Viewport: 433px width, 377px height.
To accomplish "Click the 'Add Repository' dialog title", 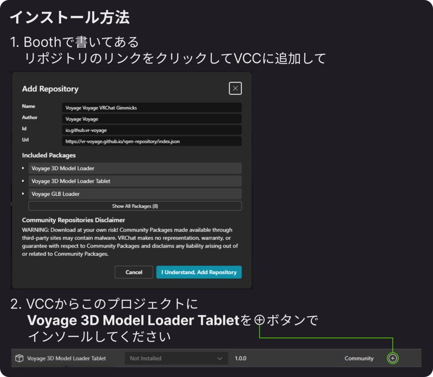I will pos(50,89).
